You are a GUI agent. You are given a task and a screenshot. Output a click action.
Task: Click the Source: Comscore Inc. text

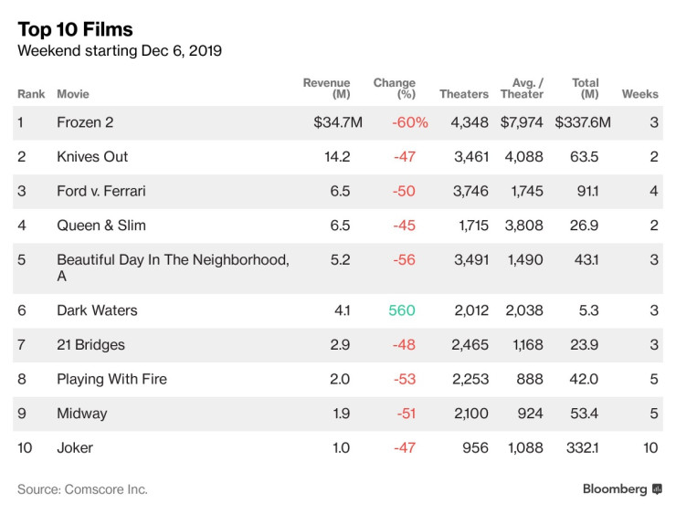click(x=82, y=489)
